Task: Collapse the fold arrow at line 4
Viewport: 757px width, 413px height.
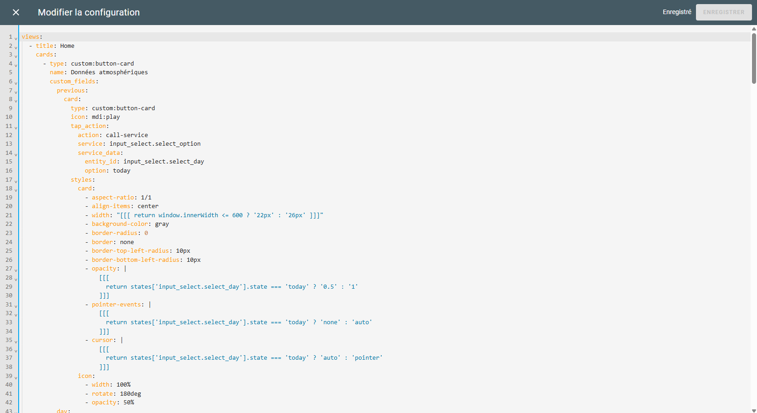Action: pos(16,65)
